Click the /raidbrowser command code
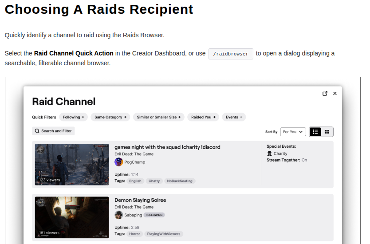Screen dimensions: 370x244 coord(231,54)
